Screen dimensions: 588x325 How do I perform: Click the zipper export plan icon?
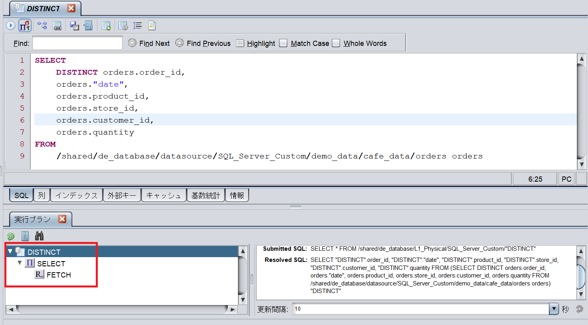[x=25, y=236]
